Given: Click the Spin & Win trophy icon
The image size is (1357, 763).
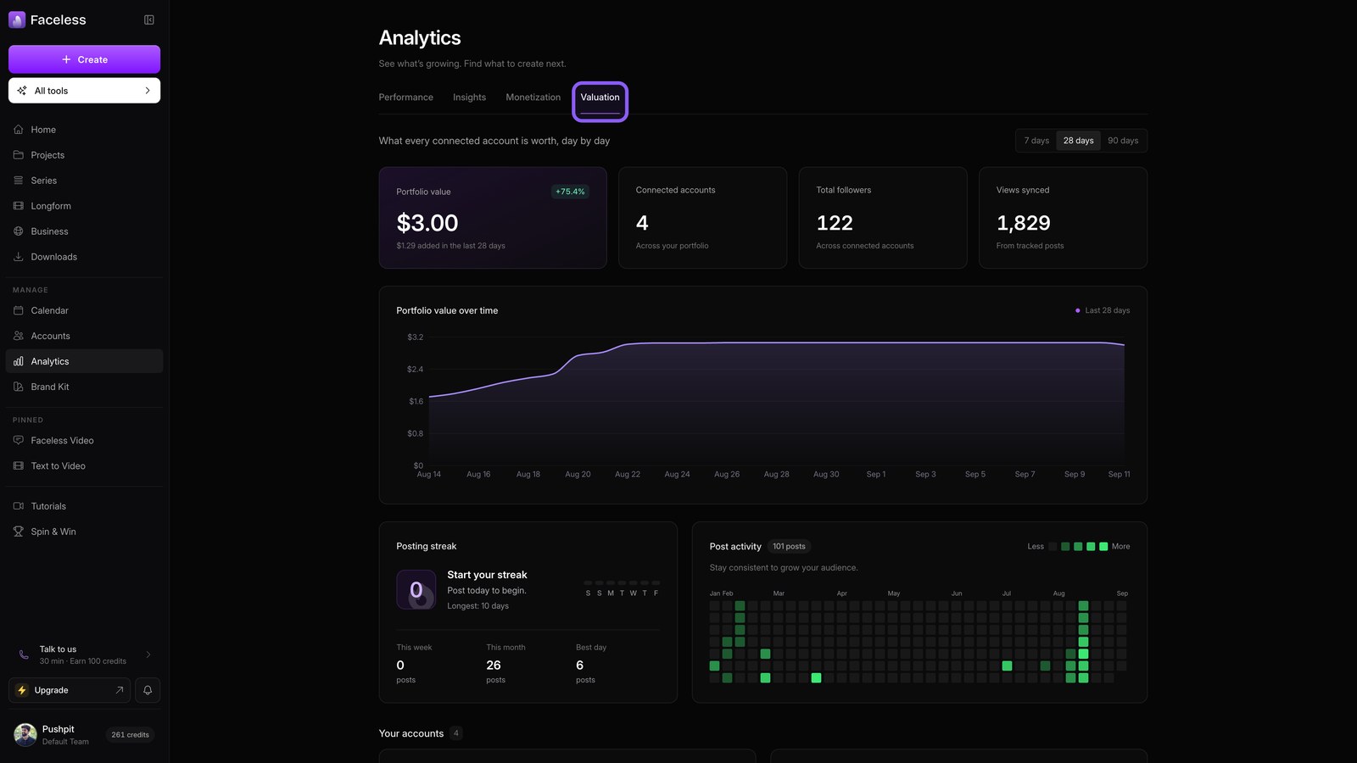Looking at the screenshot, I should 19,532.
